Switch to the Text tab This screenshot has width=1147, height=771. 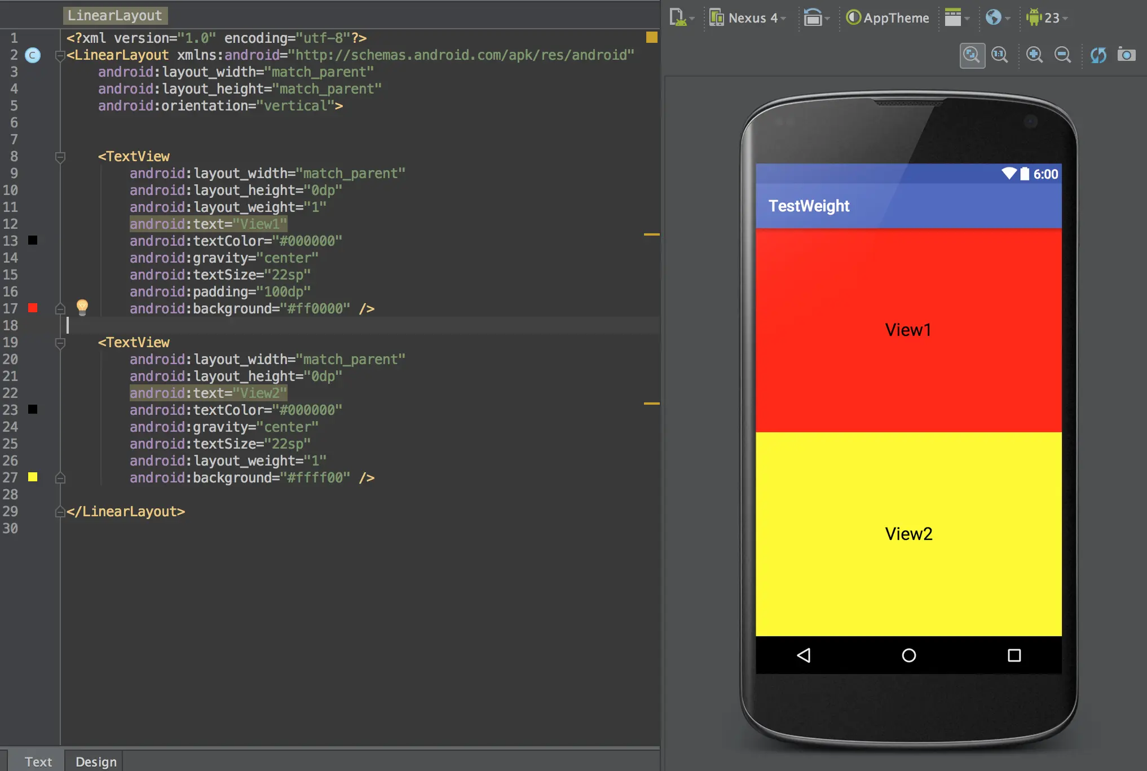coord(38,761)
